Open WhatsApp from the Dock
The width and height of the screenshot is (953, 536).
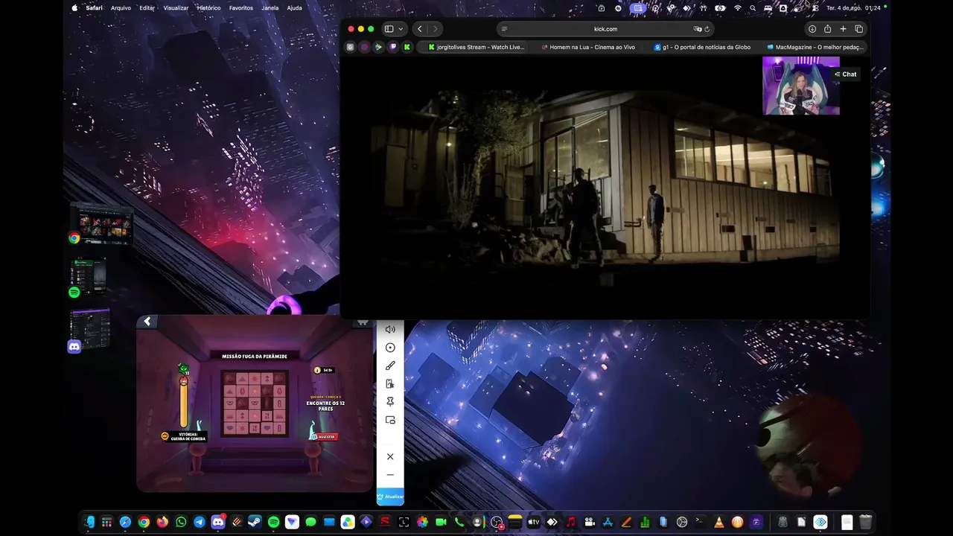click(181, 522)
